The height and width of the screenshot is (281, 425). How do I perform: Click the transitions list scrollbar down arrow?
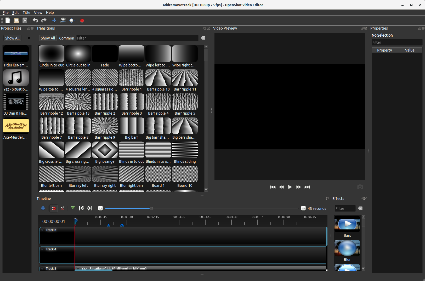tap(206, 190)
